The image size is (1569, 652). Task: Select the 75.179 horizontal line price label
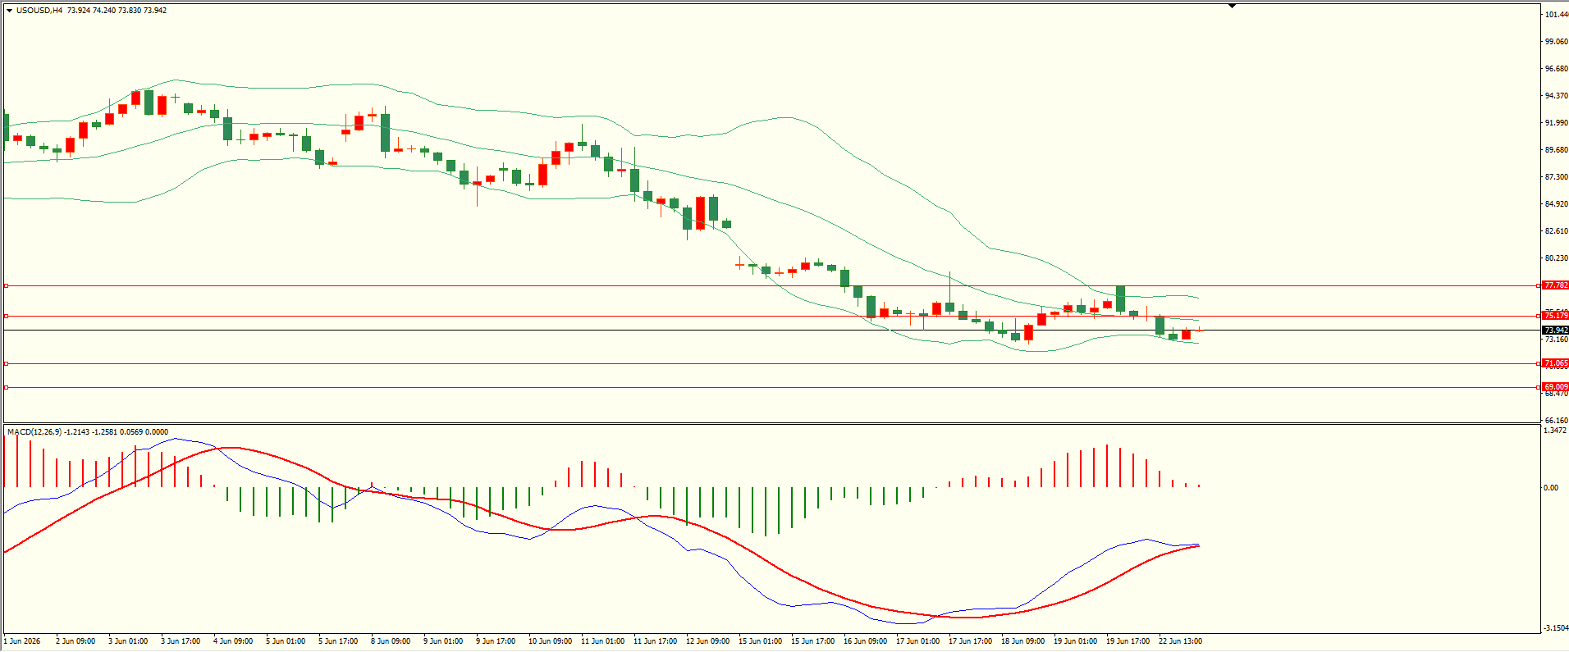click(1555, 316)
